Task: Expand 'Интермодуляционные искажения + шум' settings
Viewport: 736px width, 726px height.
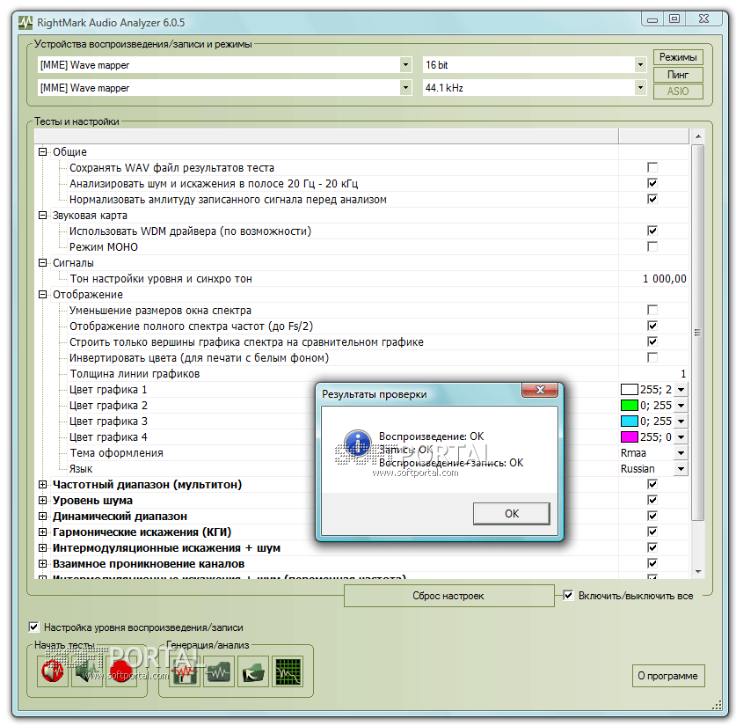Action: (x=43, y=547)
